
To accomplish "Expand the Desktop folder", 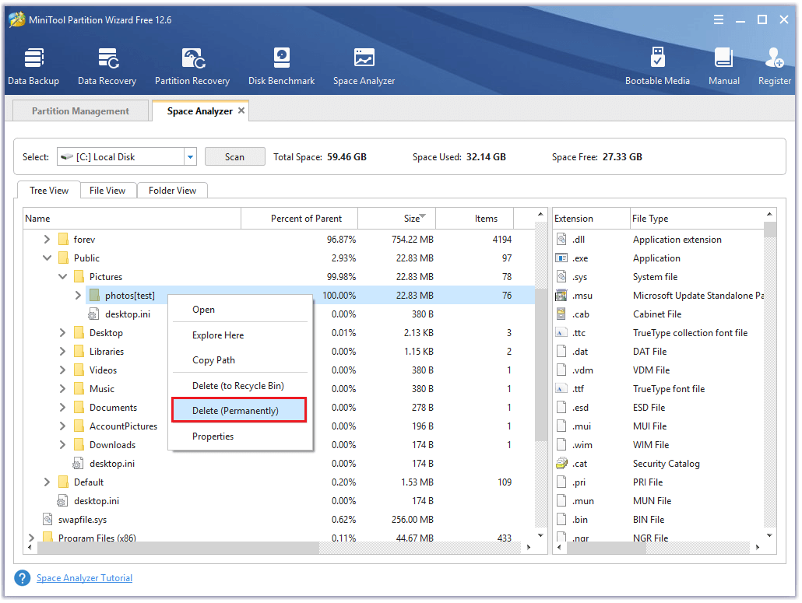I will pyautogui.click(x=62, y=333).
